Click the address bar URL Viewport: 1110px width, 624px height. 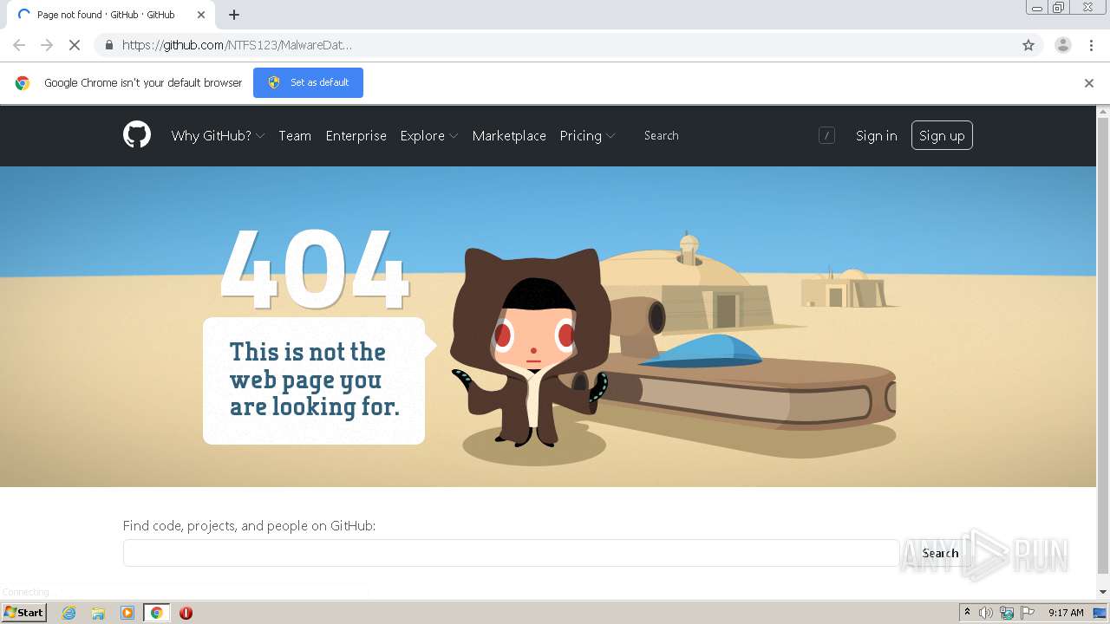237,45
